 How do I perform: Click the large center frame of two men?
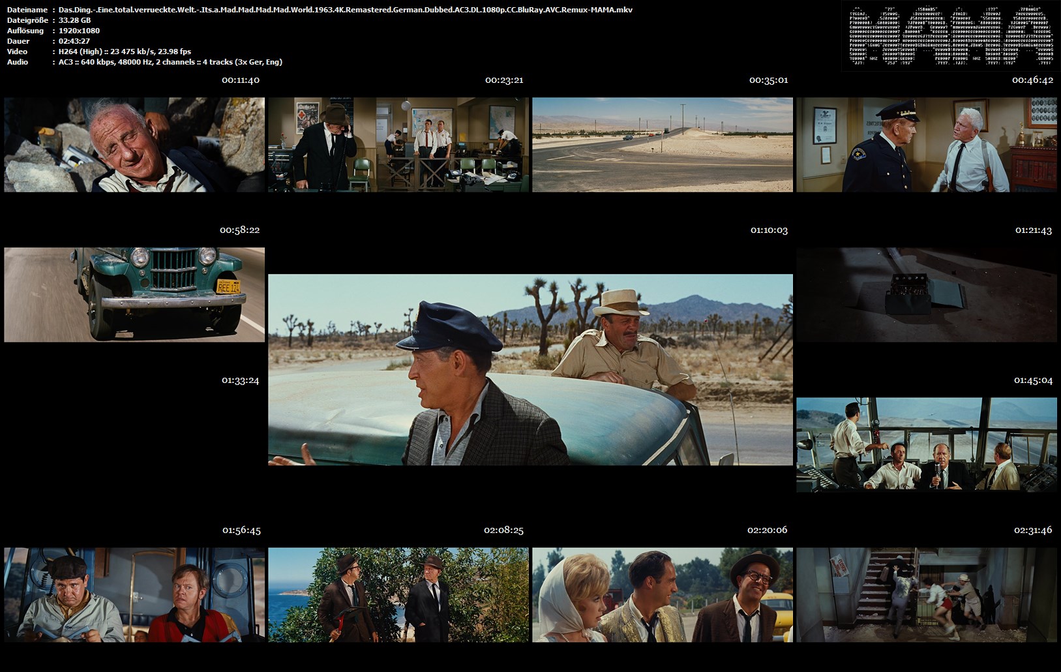[530, 370]
